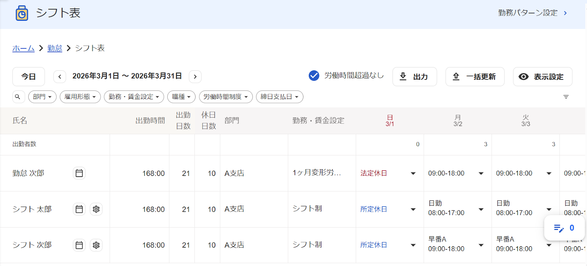Image resolution: width=587 pixels, height=266 pixels.
Task: Click the 日 3/1 date header
Action: [x=390, y=121]
